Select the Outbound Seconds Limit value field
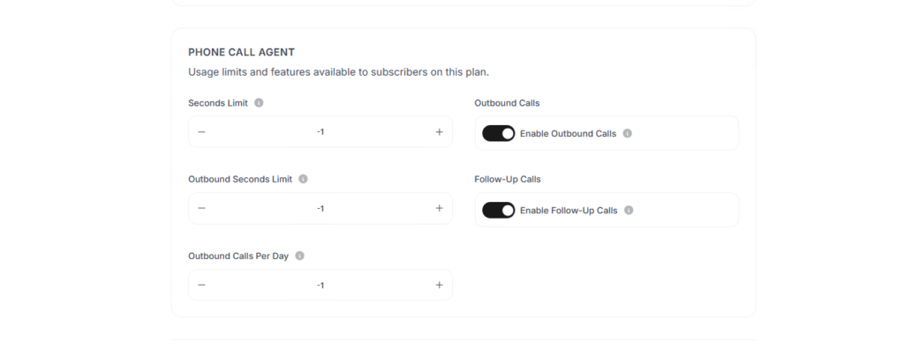The height and width of the screenshot is (357, 904). (320, 208)
